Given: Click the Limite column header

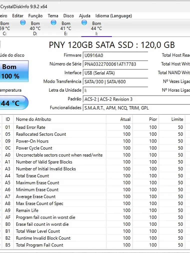Looking at the screenshot, I should pyautogui.click(x=172, y=119).
